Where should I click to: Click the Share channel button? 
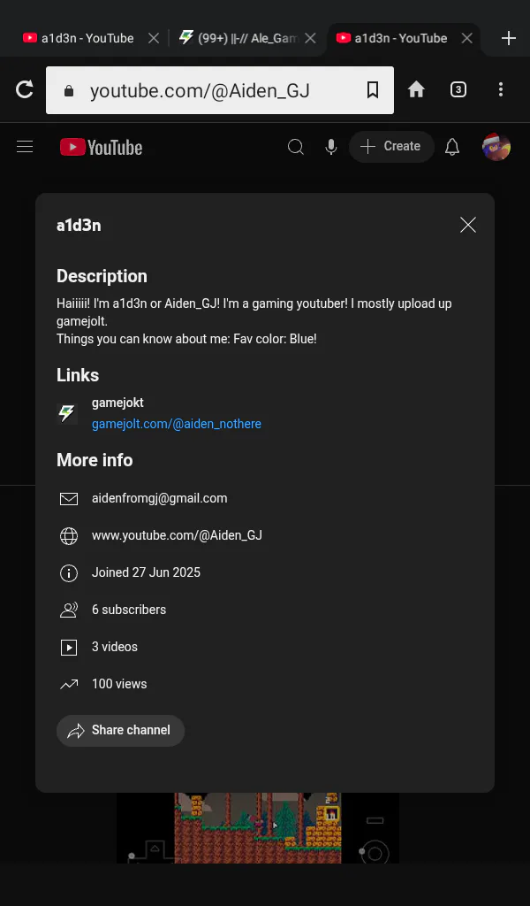coord(120,730)
